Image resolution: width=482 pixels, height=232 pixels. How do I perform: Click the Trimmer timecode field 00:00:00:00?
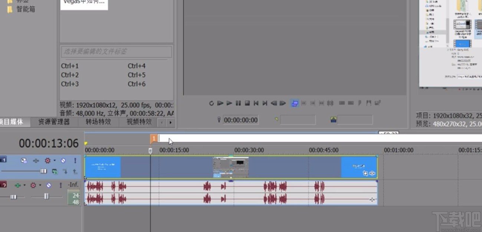click(x=240, y=120)
